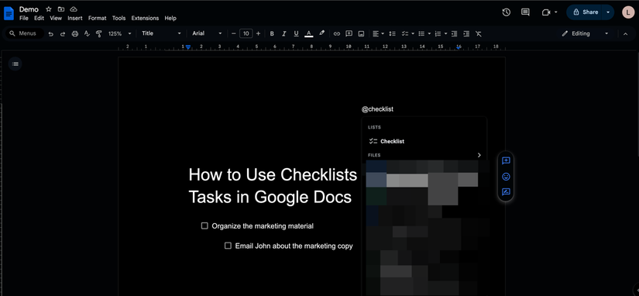Open version history clock icon

(x=506, y=12)
